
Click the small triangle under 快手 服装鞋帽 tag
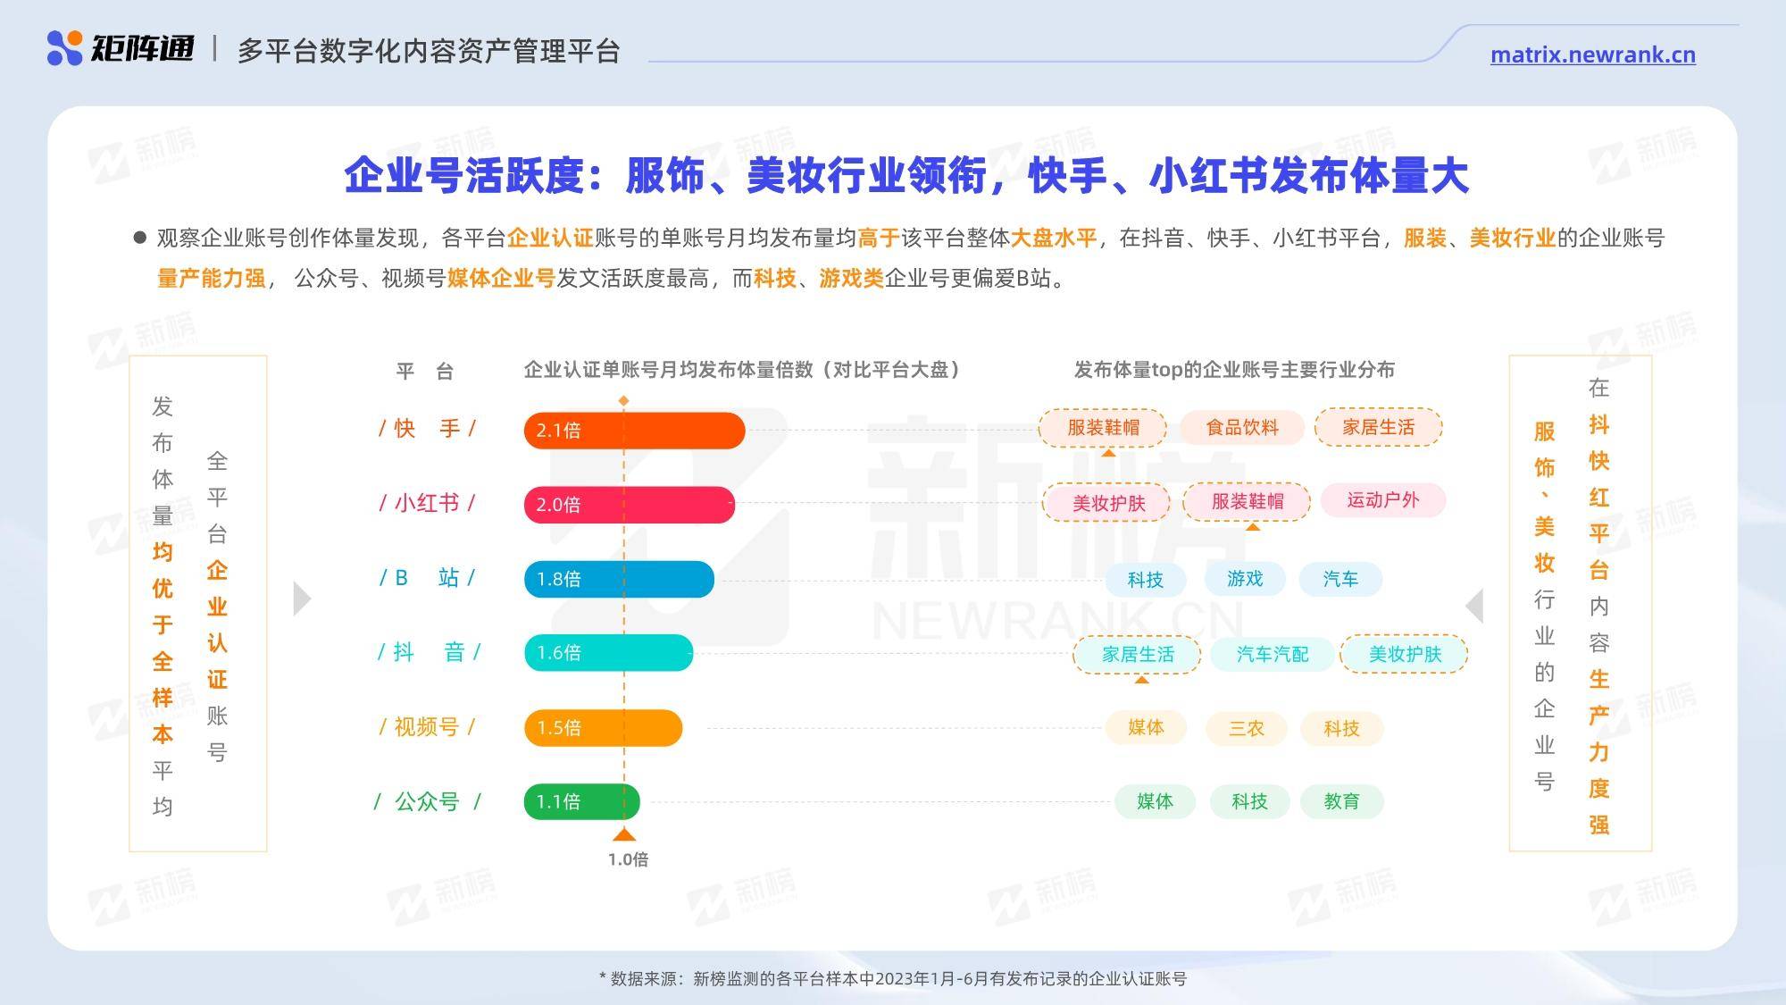pos(1108,453)
